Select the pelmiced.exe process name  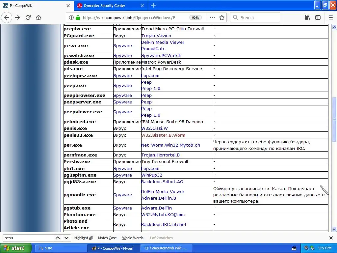click(x=80, y=122)
